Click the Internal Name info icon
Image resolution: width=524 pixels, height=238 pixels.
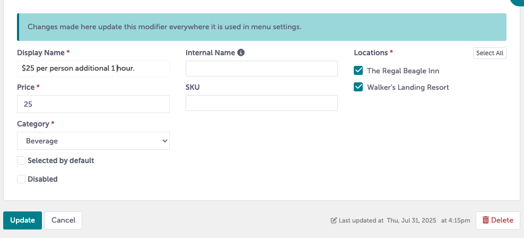click(241, 53)
